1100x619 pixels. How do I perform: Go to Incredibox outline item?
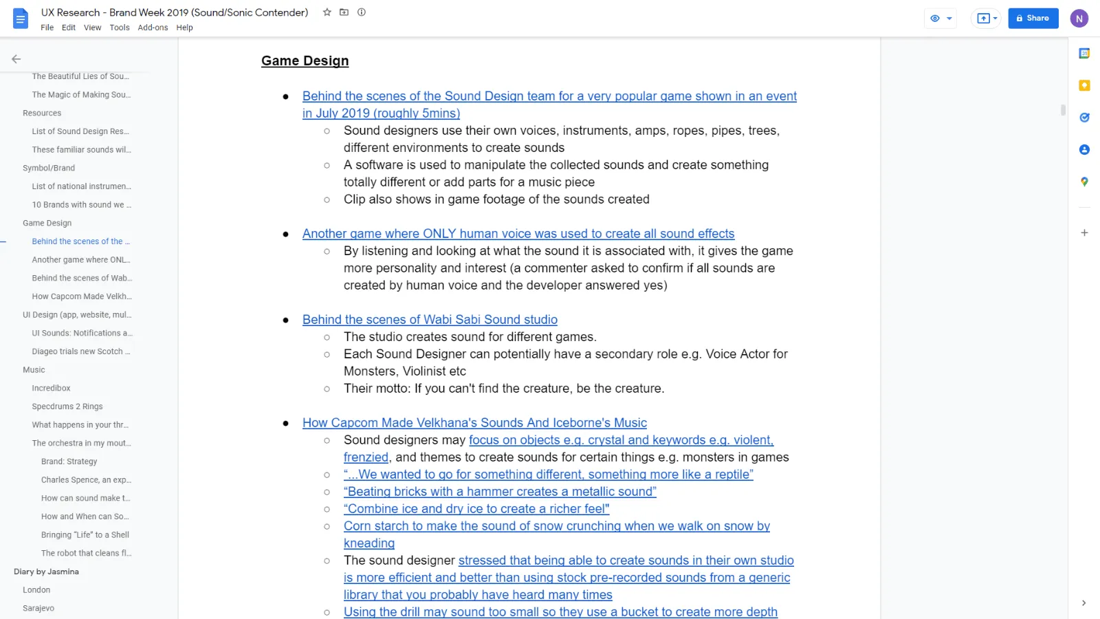[51, 388]
